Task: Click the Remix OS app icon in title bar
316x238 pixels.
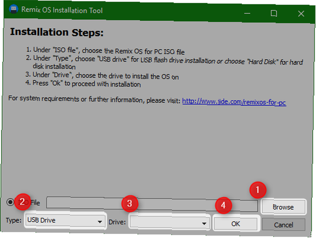Action: (14, 9)
